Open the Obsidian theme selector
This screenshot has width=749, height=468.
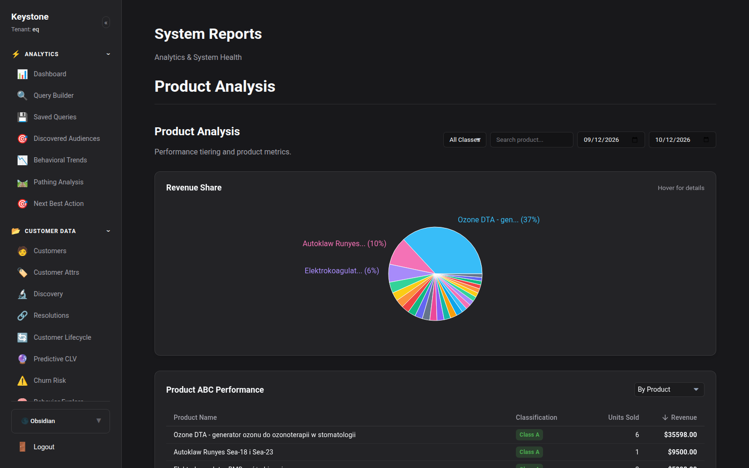(x=60, y=421)
